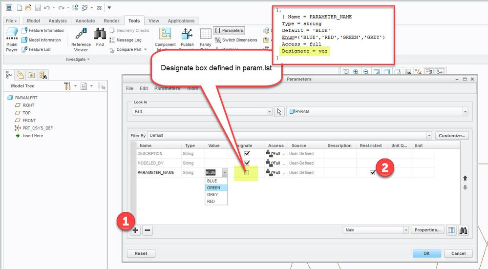Click the selection arrow next to Look In
This screenshot has height=269, width=488.
pyautogui.click(x=279, y=111)
